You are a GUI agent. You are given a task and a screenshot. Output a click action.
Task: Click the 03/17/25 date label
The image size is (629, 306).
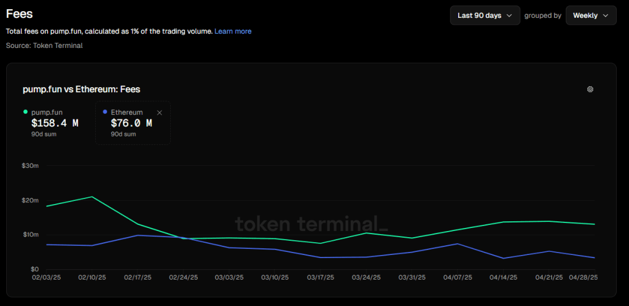[321, 277]
